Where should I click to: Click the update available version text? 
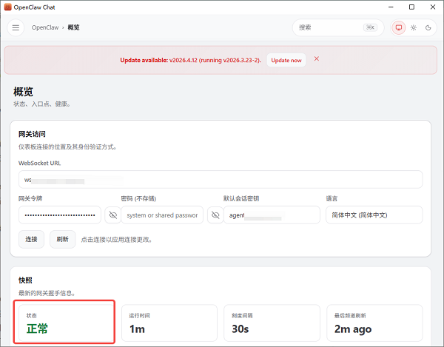190,60
